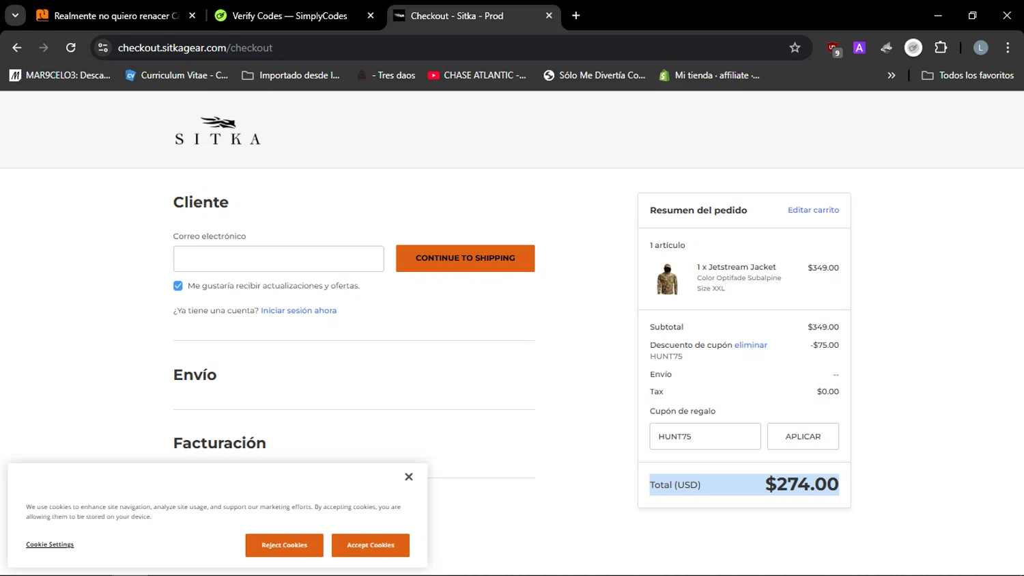Screen dimensions: 1024x576
Task: Focus the Correo electrónico input field
Action: (x=279, y=259)
